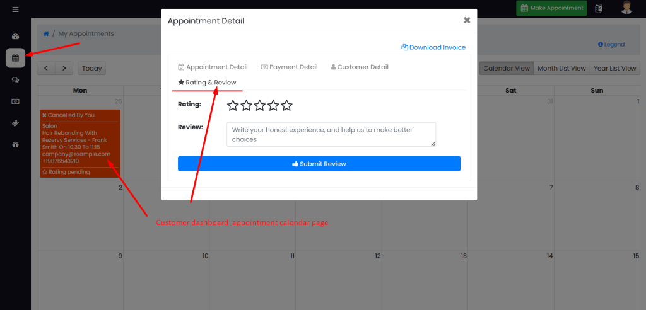Open the dashboard gauge icon in the sidebar
Viewport: 646px width, 310px height.
coord(16,37)
